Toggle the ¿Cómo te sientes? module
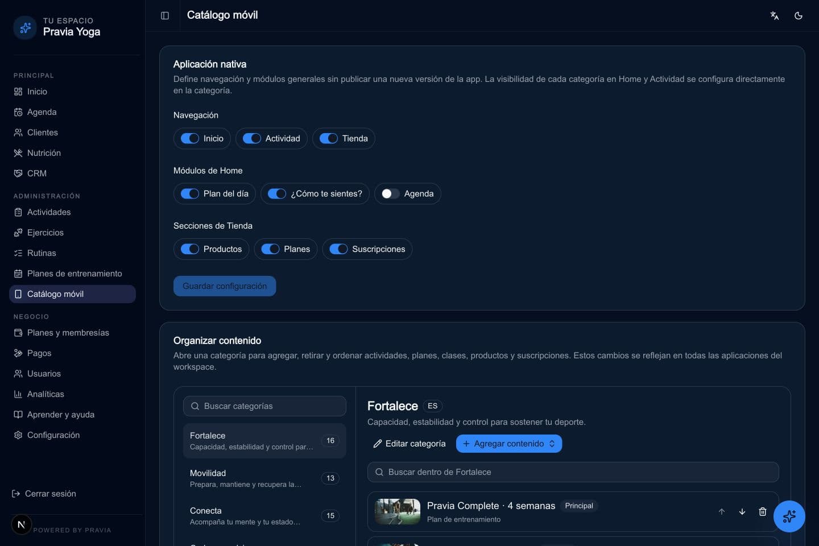This screenshot has height=546, width=819. coord(277,193)
